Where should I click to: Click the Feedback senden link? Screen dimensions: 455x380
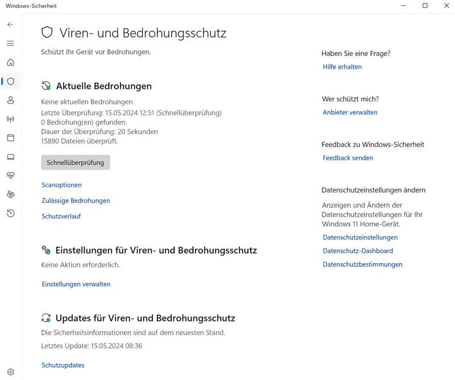point(348,158)
